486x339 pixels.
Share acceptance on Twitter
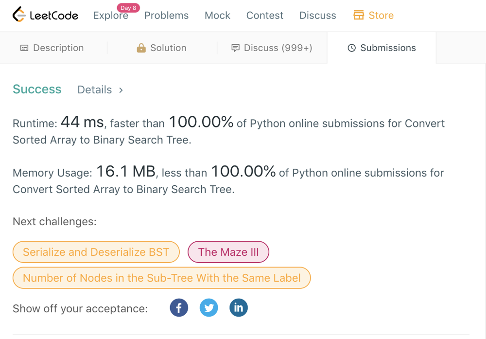coord(209,308)
